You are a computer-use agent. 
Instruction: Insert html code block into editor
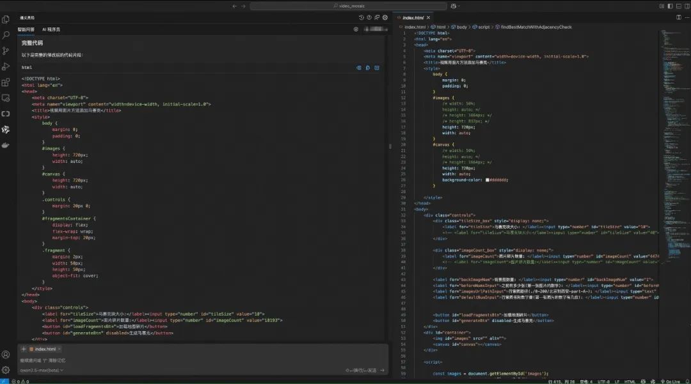[359, 68]
